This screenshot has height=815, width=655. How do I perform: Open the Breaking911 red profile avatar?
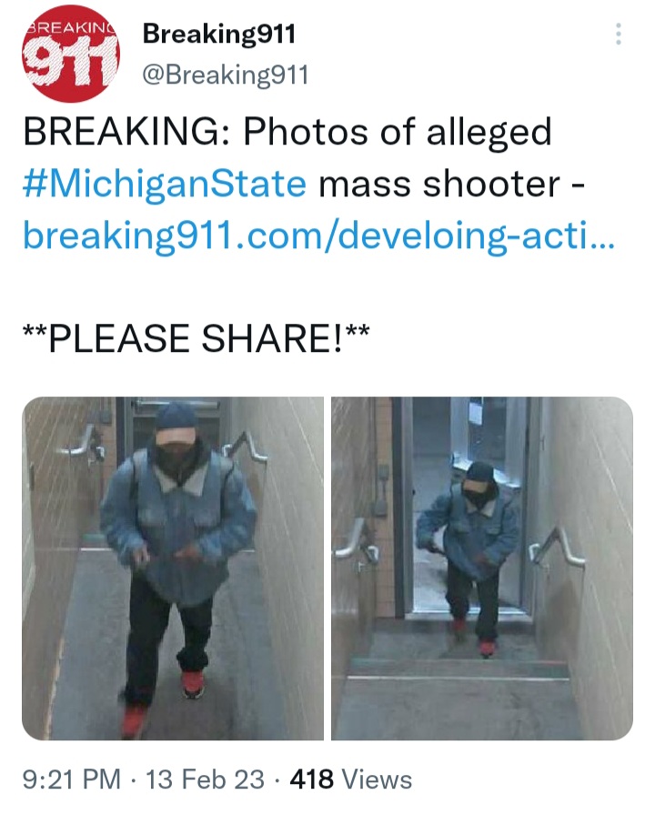coord(71,54)
